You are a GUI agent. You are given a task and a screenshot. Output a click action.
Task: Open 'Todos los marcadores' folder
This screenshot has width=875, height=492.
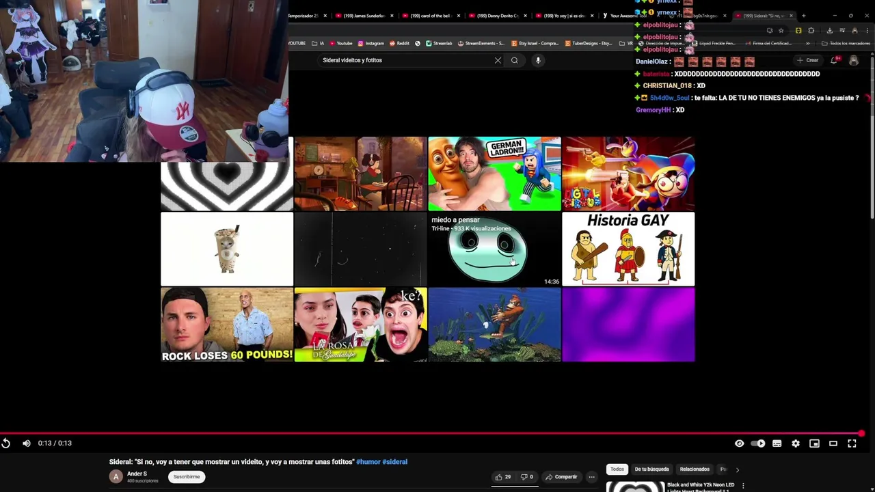846,44
